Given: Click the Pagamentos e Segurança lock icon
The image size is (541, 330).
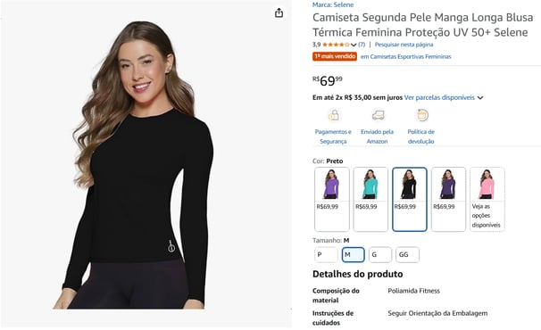Looking at the screenshot, I should [333, 115].
